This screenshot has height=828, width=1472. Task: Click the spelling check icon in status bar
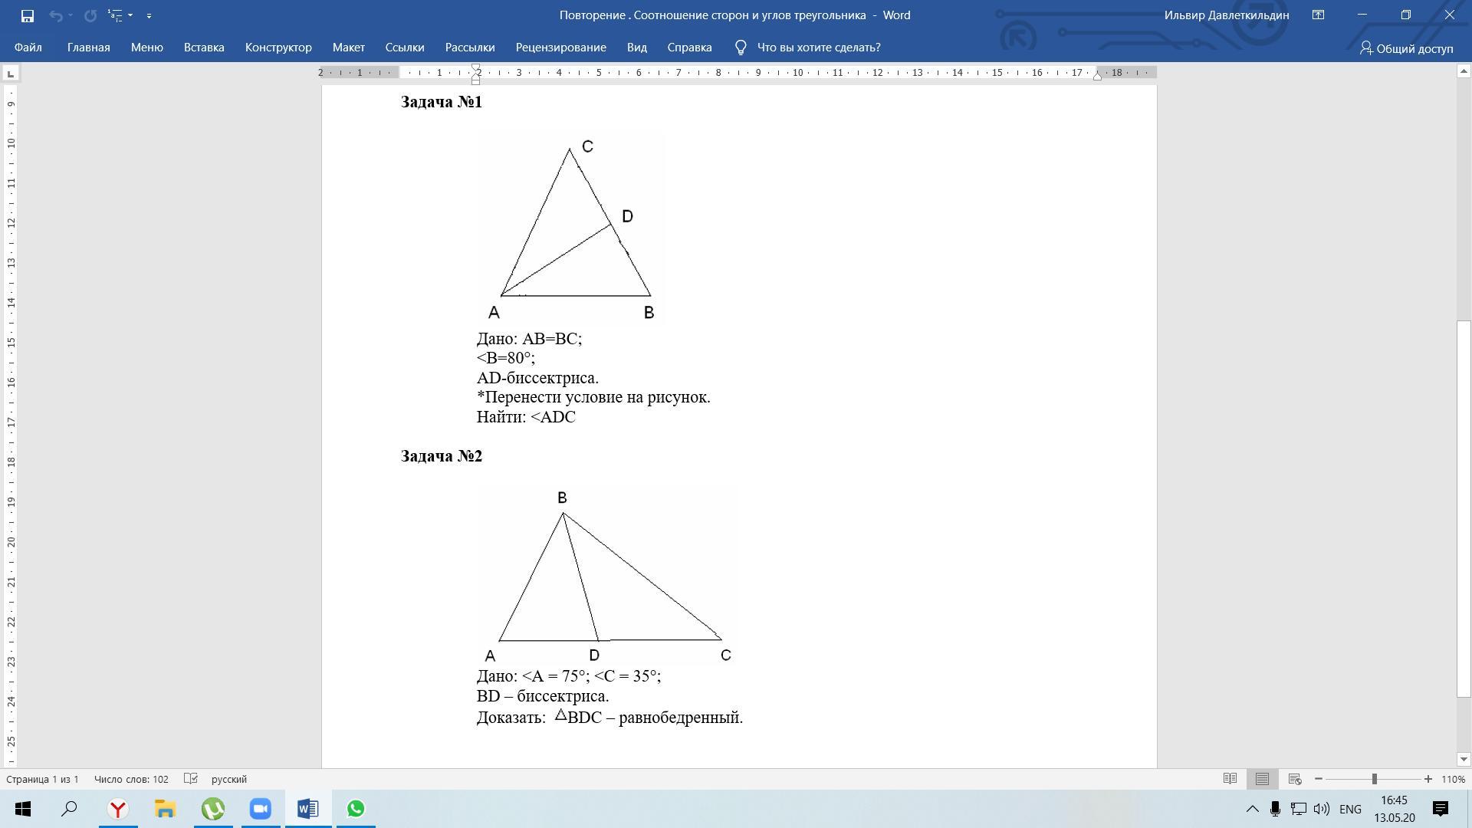pyautogui.click(x=191, y=779)
